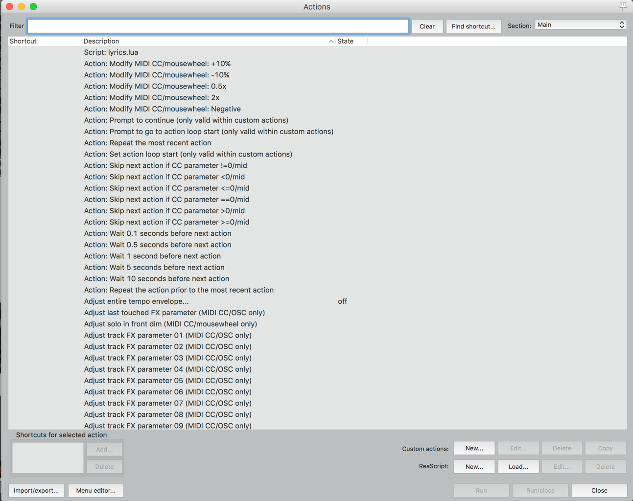Close the Actions window with Close button
633x501 pixels.
click(599, 490)
